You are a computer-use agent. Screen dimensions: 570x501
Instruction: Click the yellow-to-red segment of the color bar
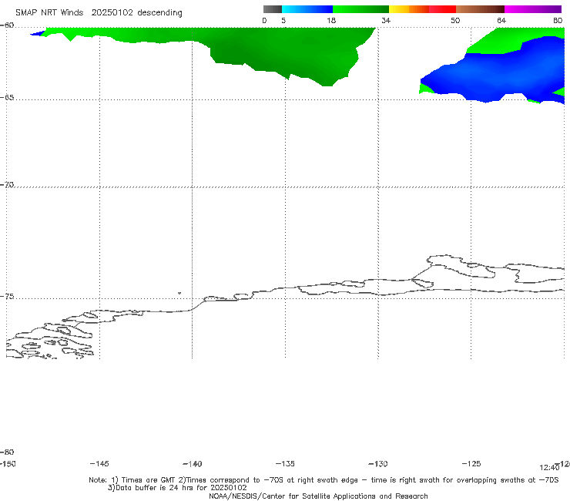click(x=422, y=9)
